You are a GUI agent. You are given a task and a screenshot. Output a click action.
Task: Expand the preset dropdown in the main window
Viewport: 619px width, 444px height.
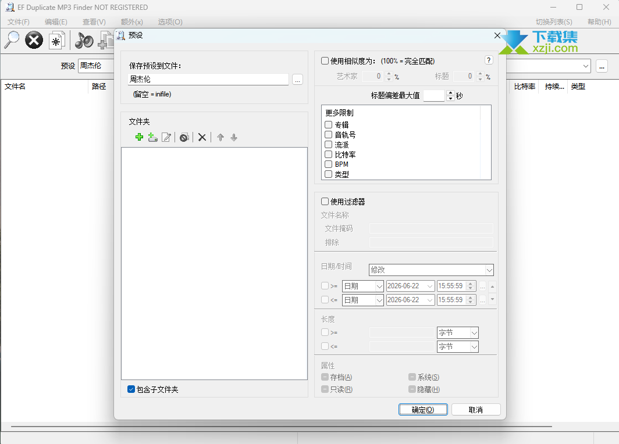point(586,66)
